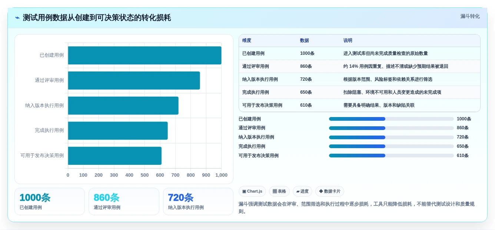Open the 860条 通过评审用例 stat card
Viewport: 495px width, 230px height.
[124, 201]
